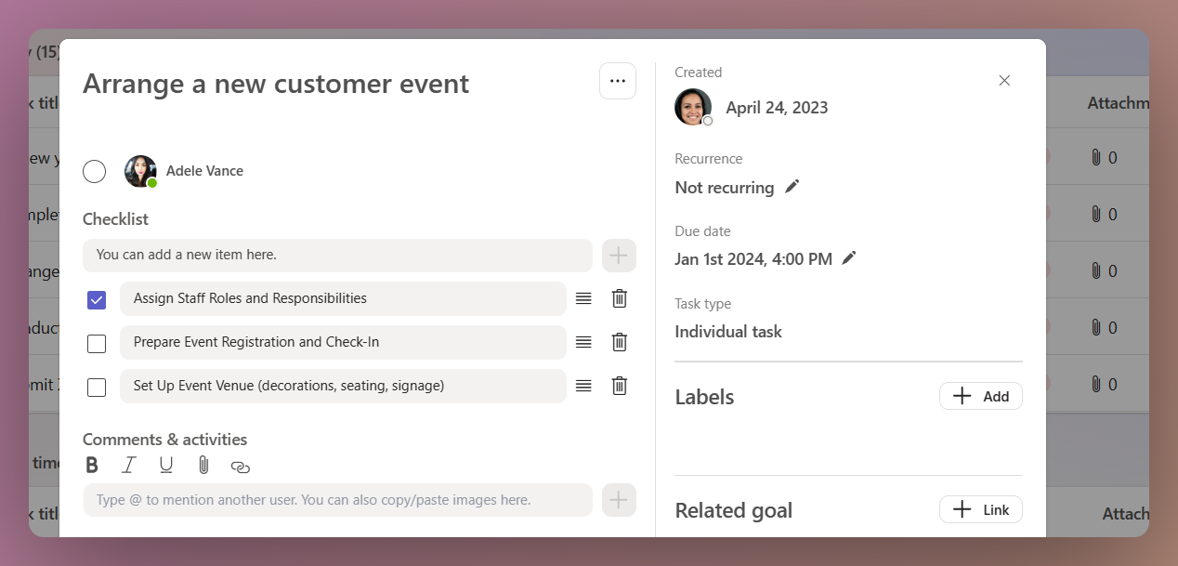
Task: Add the new checklist entry via plus button
Action: tap(618, 255)
